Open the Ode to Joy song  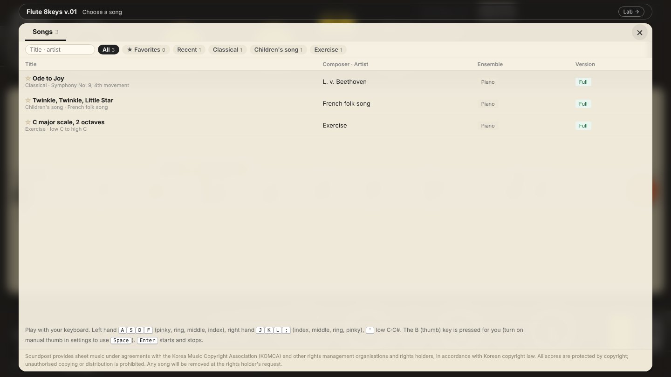(48, 78)
